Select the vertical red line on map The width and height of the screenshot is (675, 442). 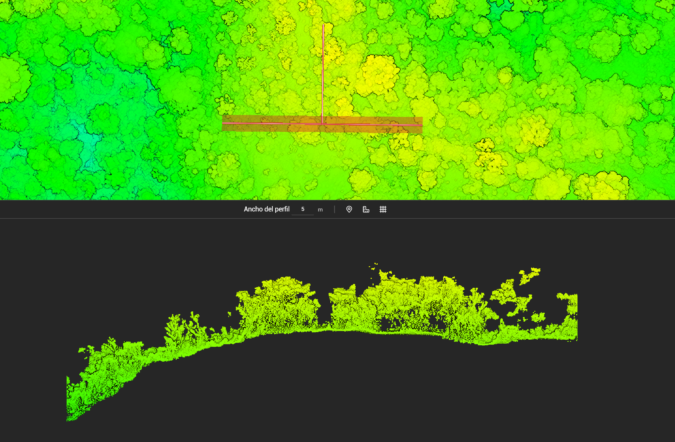click(x=323, y=74)
